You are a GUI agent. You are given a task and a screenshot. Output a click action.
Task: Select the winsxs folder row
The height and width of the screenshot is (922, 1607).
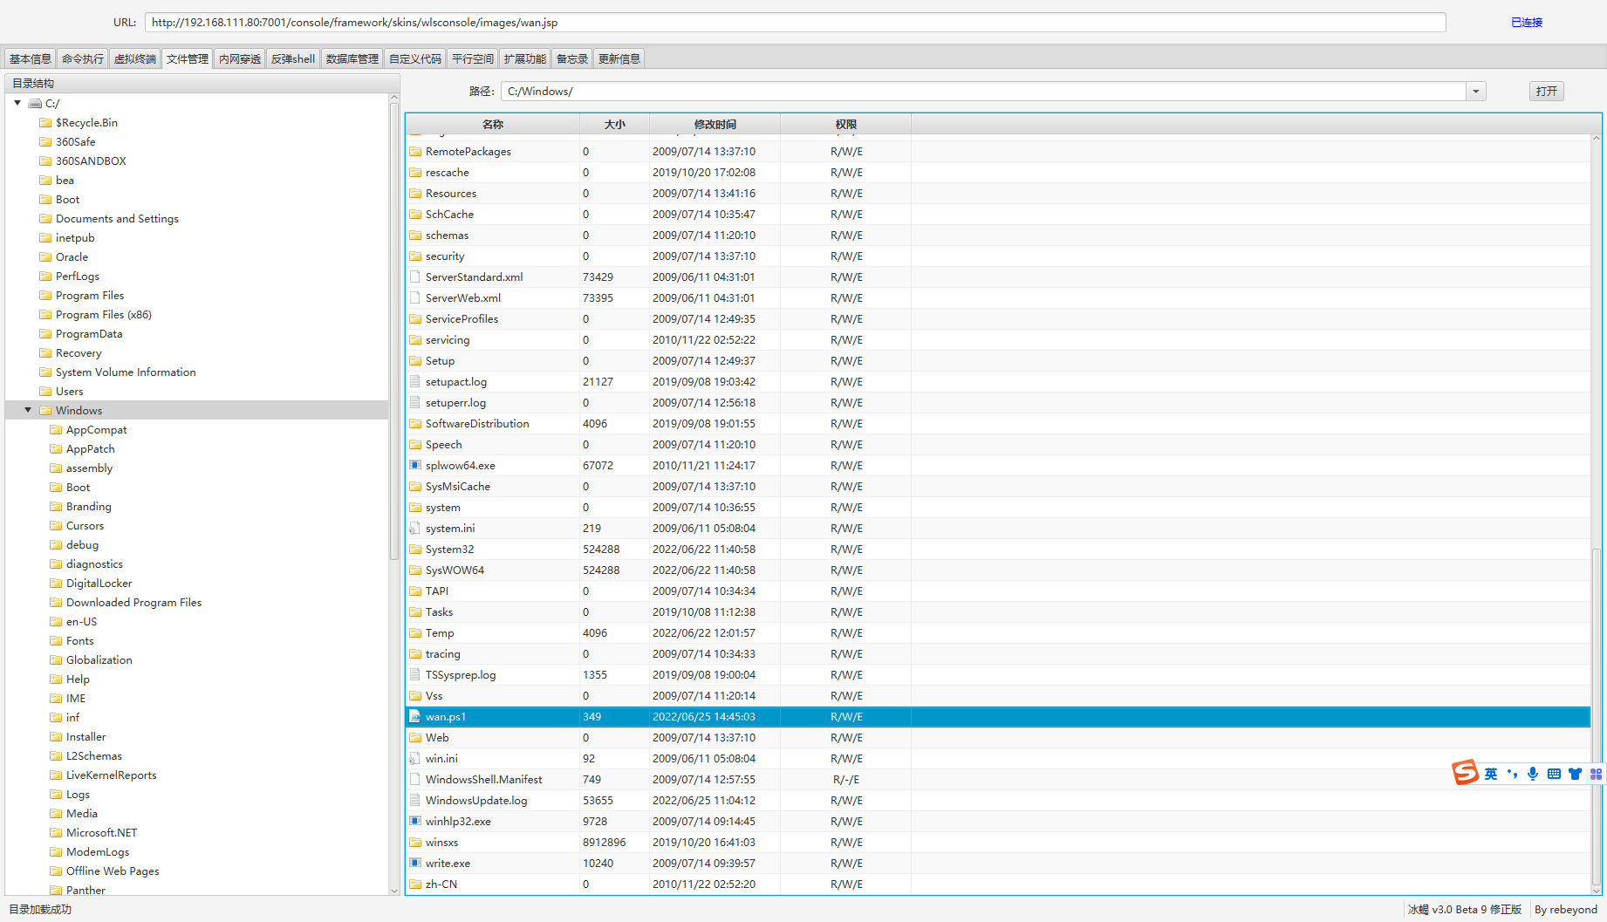[x=998, y=842]
